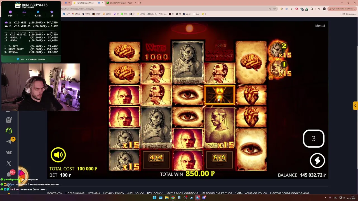The image size is (358, 201).
Task: Open notifications bell with 99+ badge
Action: coord(9,174)
